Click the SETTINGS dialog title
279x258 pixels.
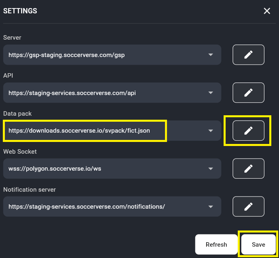[x=20, y=11]
